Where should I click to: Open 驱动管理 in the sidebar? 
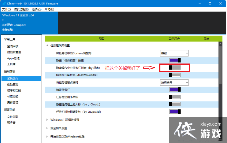click(x=13, y=84)
